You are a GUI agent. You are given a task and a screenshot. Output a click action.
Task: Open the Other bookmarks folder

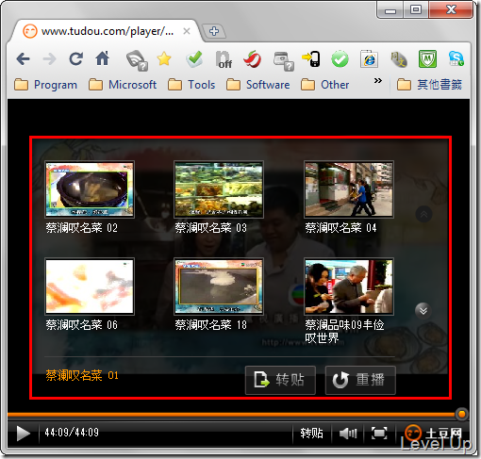(x=325, y=85)
